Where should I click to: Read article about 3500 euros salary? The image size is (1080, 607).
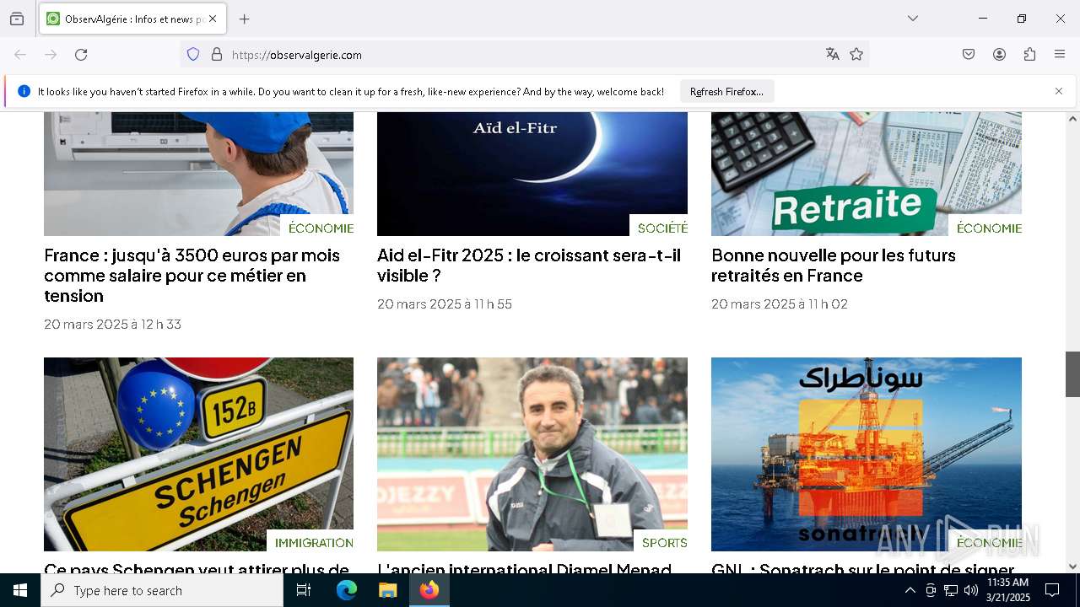[192, 276]
